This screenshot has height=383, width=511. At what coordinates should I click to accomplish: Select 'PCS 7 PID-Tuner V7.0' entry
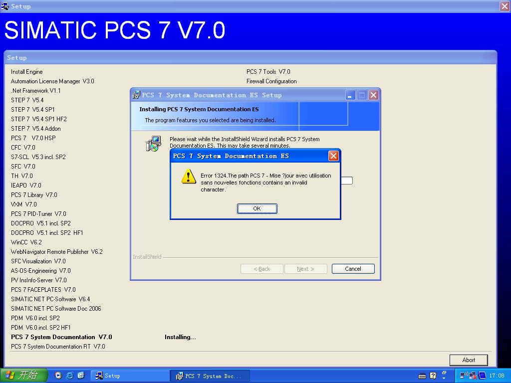click(x=38, y=213)
